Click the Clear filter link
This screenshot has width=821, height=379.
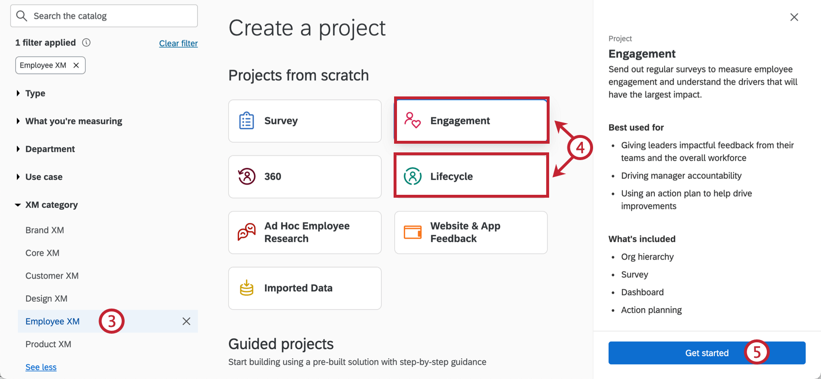(178, 43)
